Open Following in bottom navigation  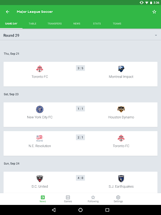click(x=93, y=199)
